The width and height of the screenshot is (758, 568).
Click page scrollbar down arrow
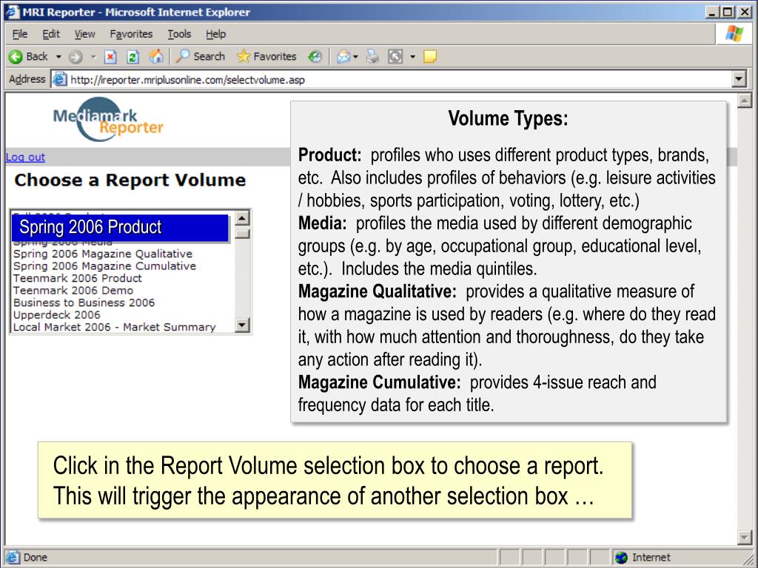tap(745, 537)
